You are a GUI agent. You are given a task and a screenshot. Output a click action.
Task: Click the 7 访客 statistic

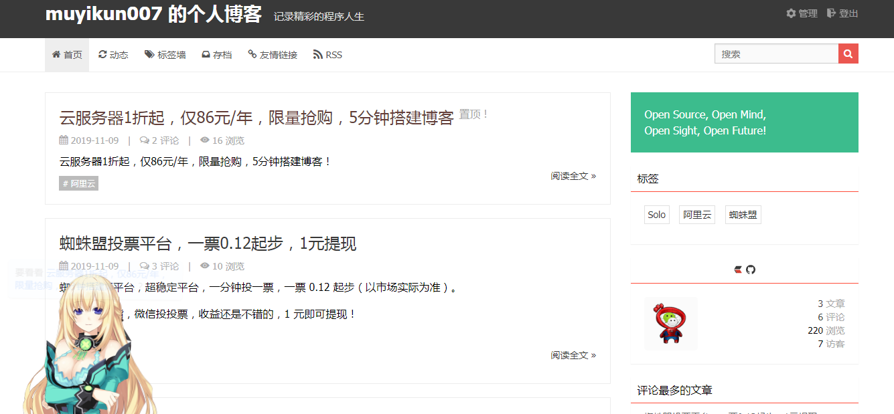(831, 344)
